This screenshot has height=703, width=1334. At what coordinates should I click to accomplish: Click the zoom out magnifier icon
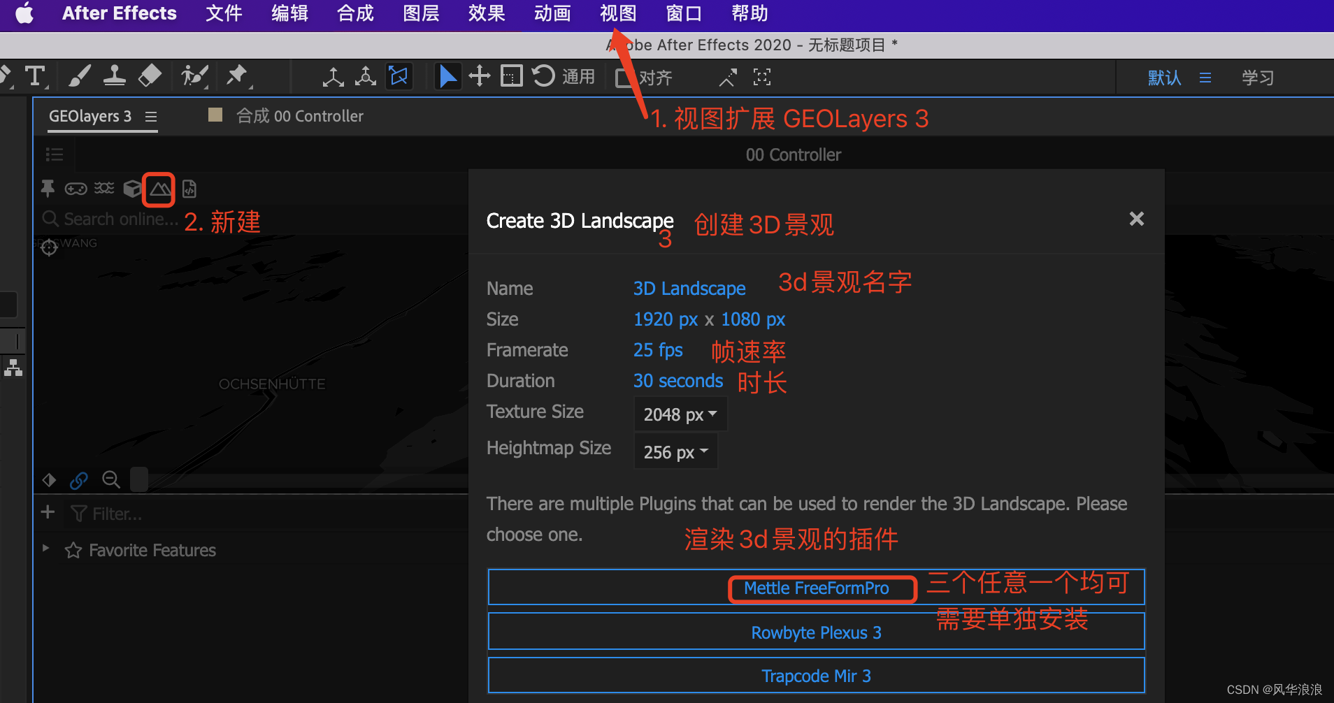[x=111, y=479]
